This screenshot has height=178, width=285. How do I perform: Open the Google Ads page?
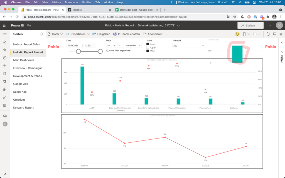[21, 84]
